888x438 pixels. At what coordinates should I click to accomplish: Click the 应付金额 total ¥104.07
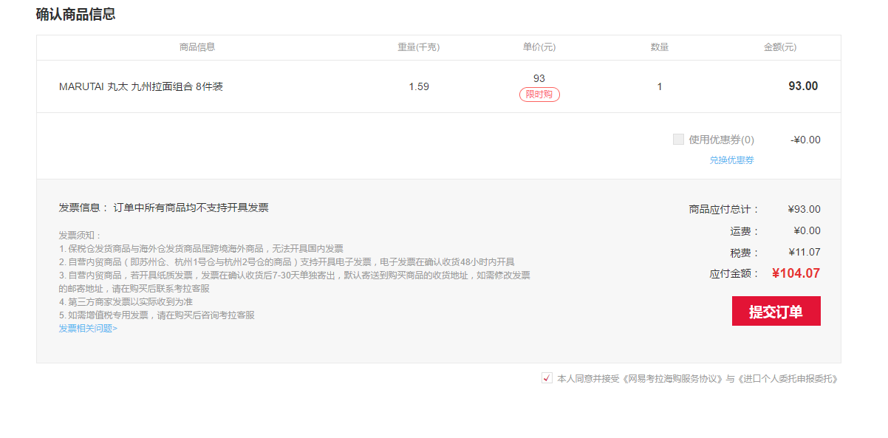[796, 273]
